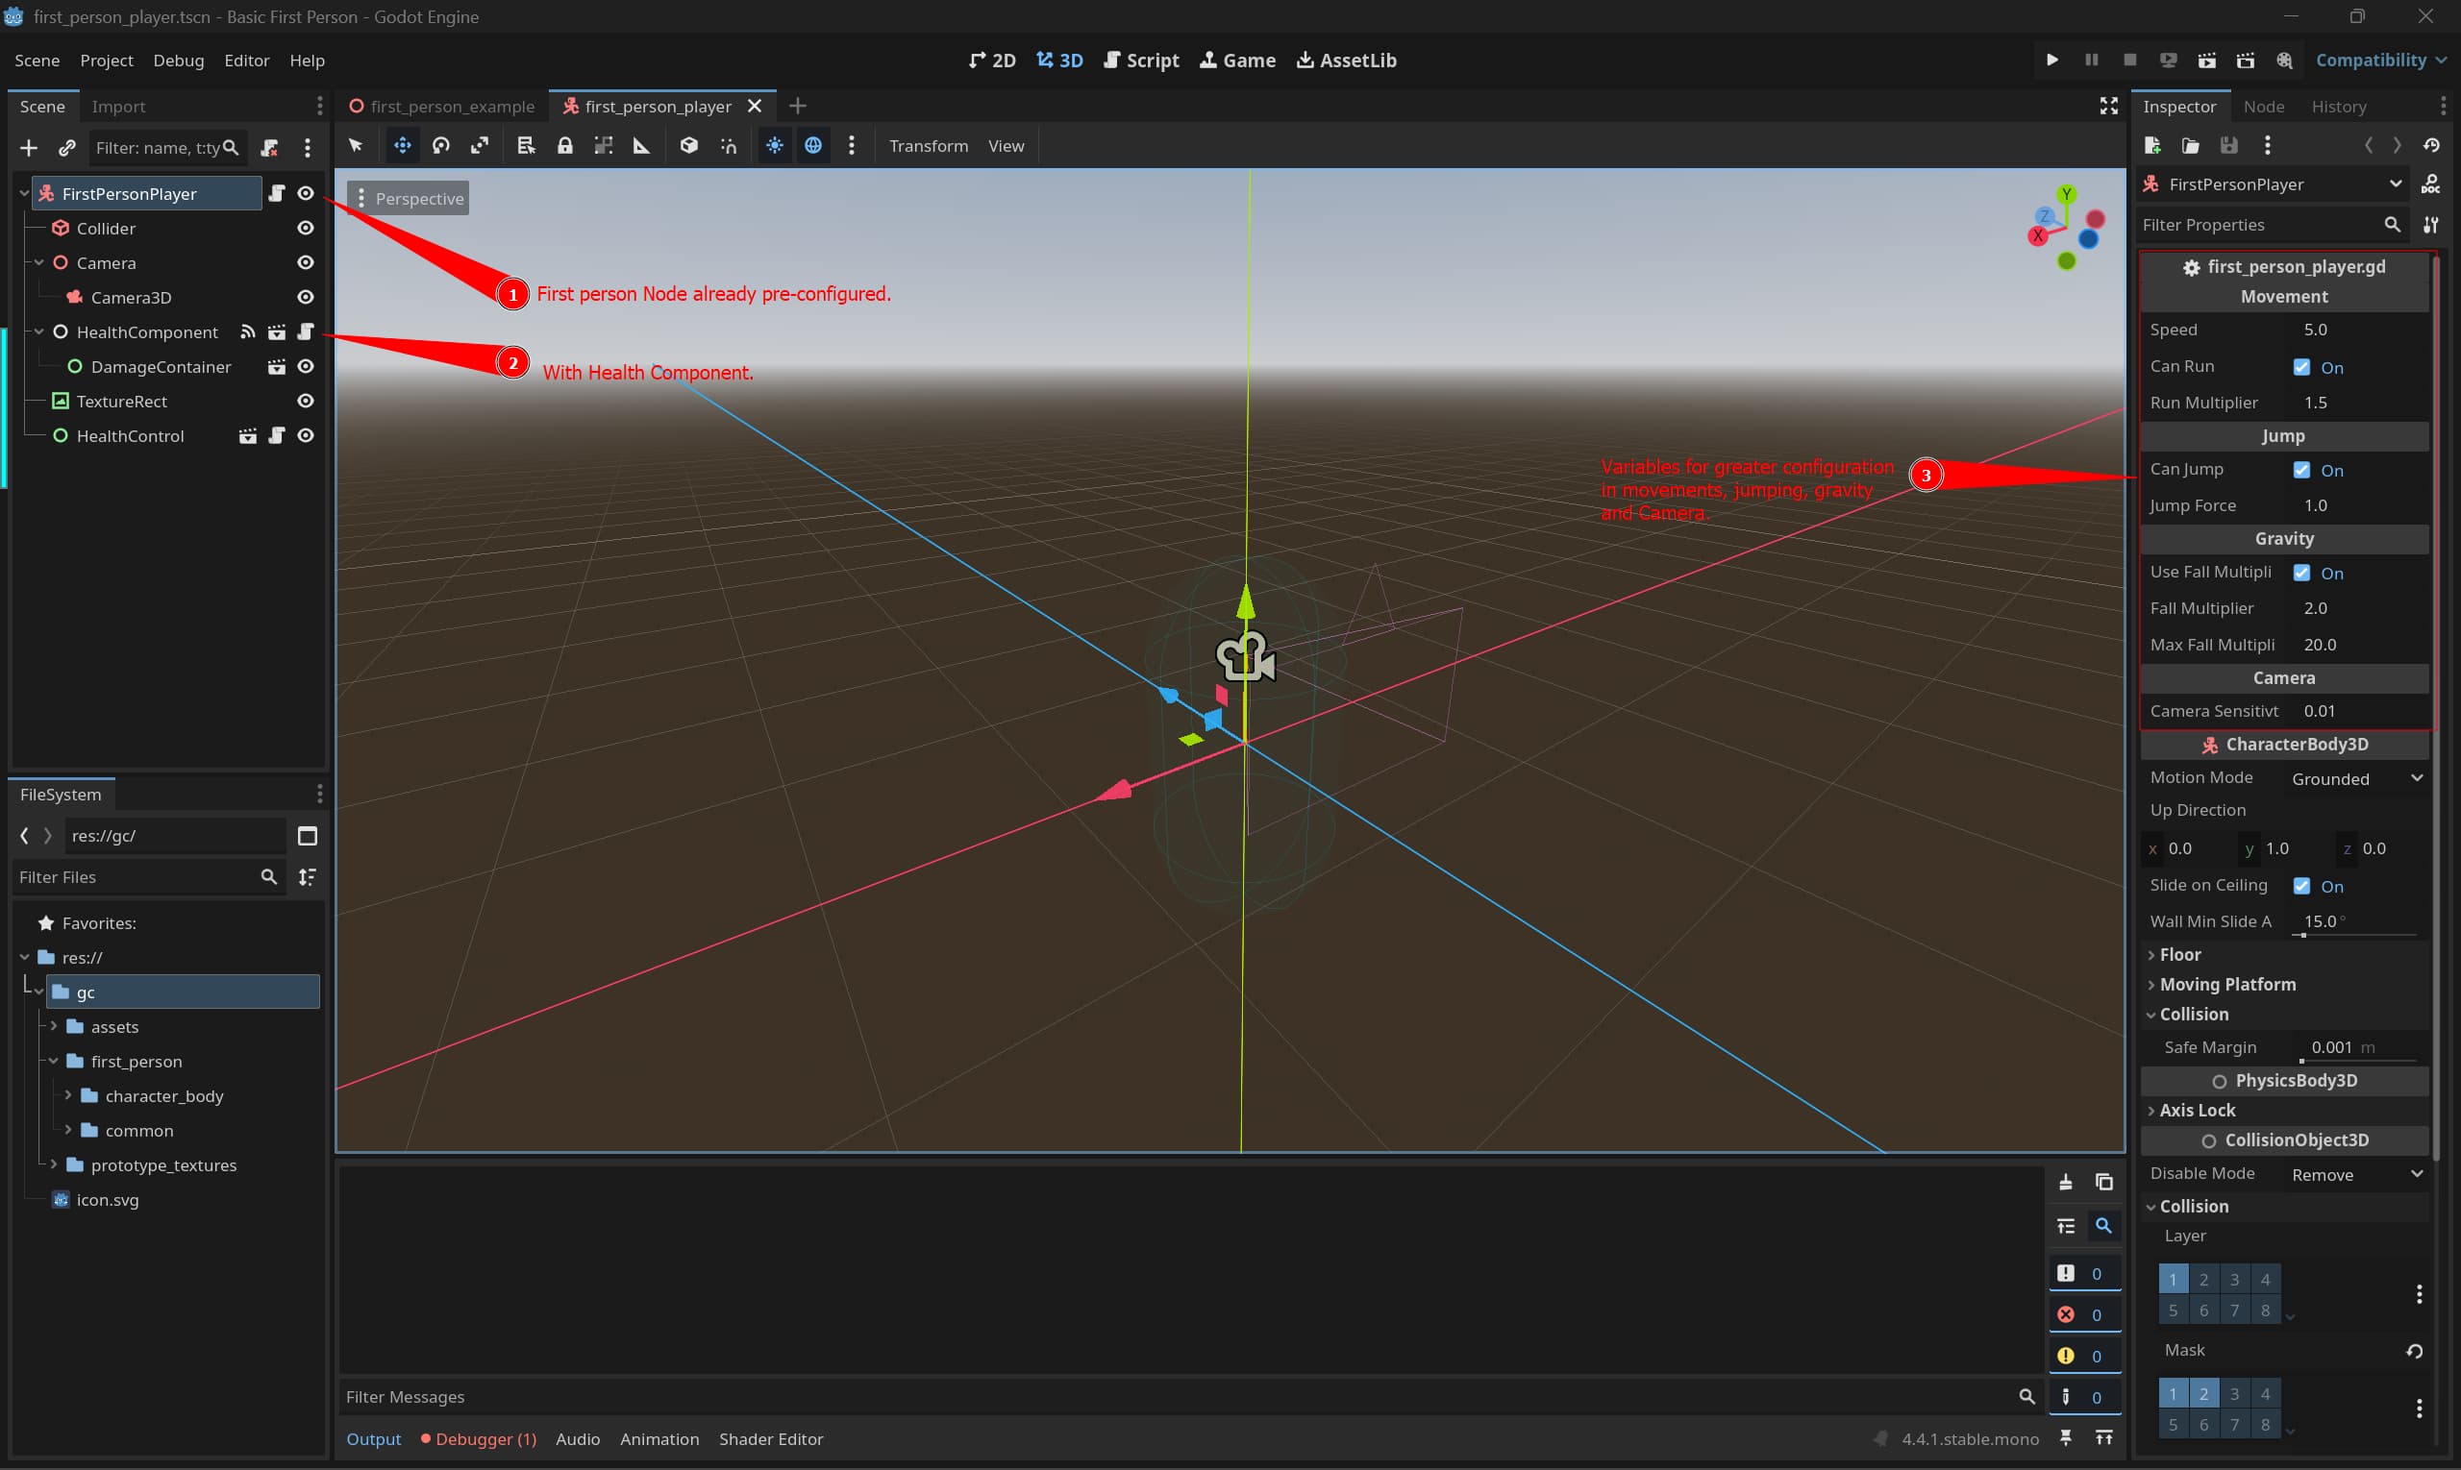Attach a new script to FirstPersonPlayer

pyautogui.click(x=268, y=148)
